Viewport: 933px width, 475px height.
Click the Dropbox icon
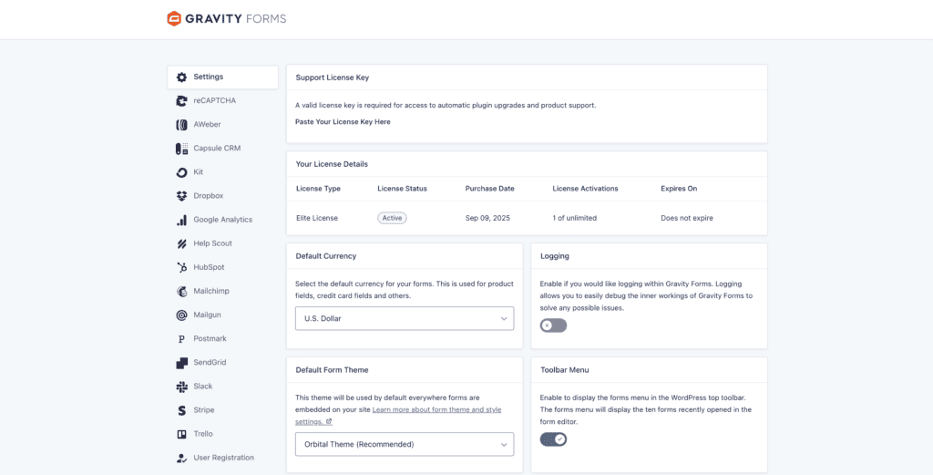(x=181, y=196)
